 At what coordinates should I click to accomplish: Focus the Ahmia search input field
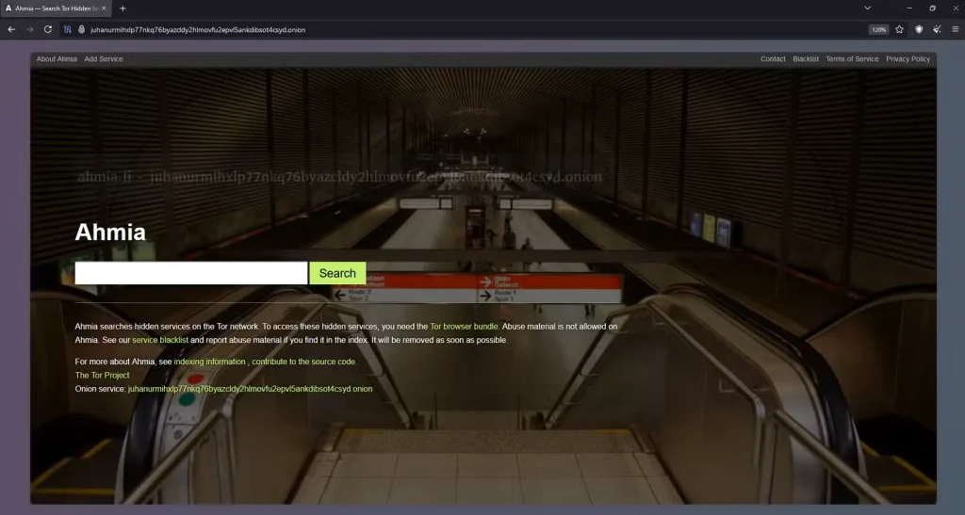click(191, 273)
